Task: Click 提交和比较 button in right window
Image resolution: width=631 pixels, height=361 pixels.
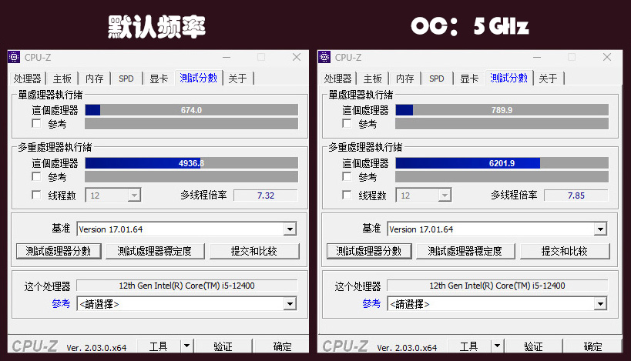Action: (565, 251)
